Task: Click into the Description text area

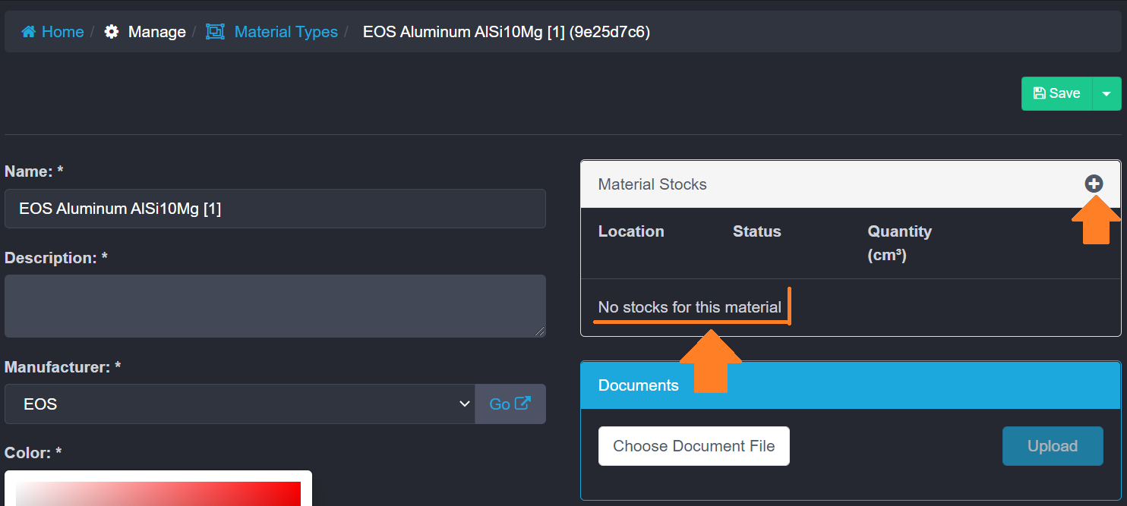Action: [x=275, y=306]
